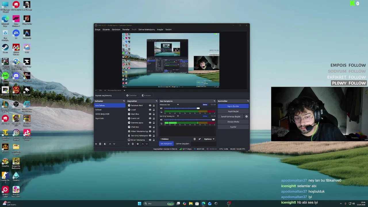Screen dimensions: 368x207
Task: Switch to Sahne Geçişleri tab
Action: pos(182,144)
